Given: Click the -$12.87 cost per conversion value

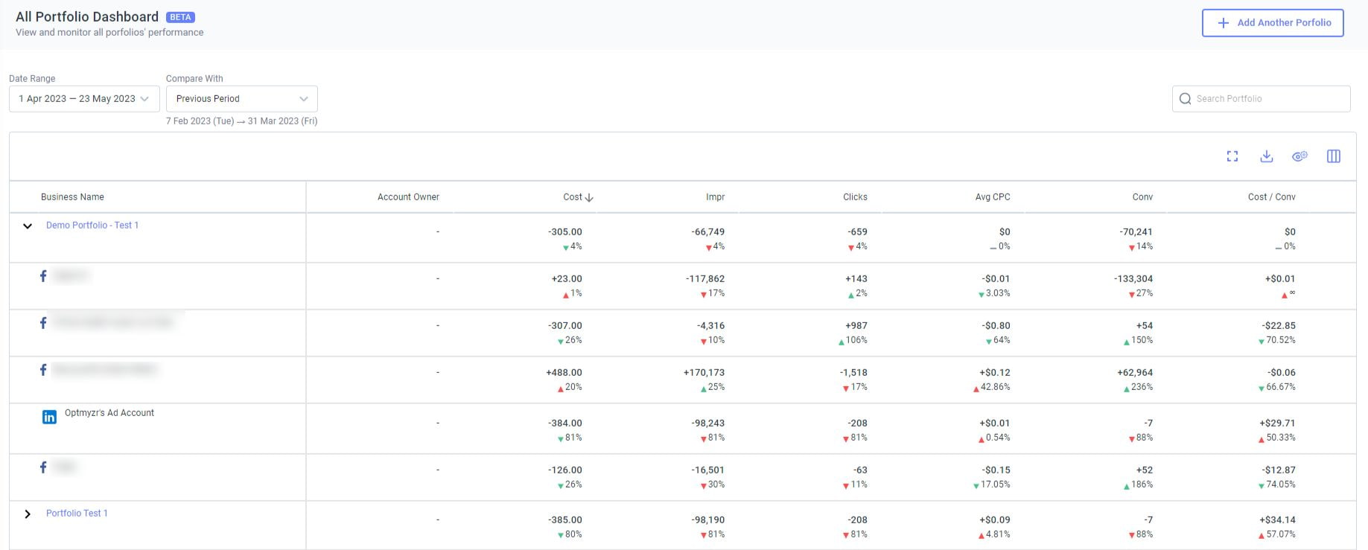Looking at the screenshot, I should 1279,470.
